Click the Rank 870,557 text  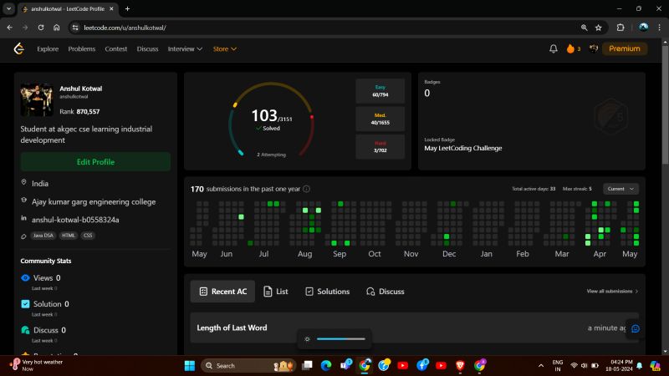point(79,112)
